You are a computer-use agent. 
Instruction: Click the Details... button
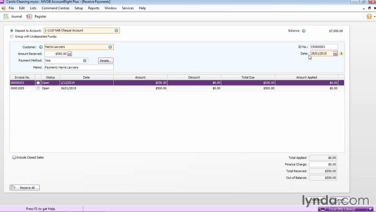(x=105, y=61)
